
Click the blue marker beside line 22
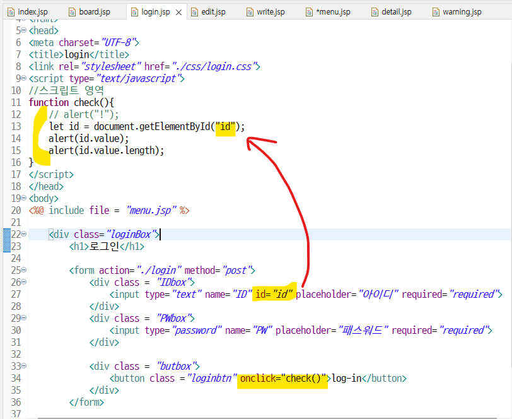pyautogui.click(x=7, y=240)
